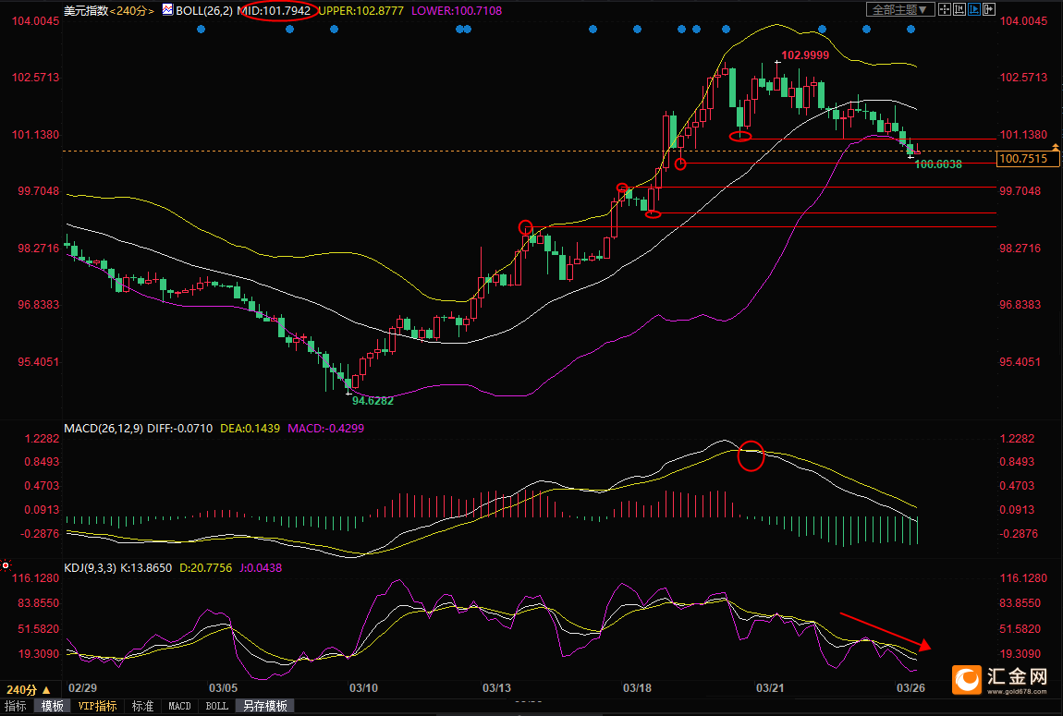Open the 全部主题 theme dropdown
This screenshot has width=1063, height=716.
click(900, 9)
